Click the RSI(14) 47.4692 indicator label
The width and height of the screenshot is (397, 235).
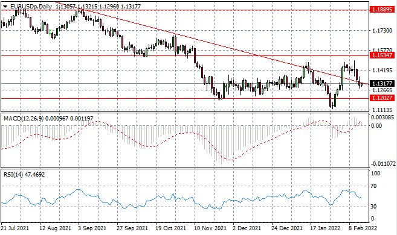tap(24, 174)
